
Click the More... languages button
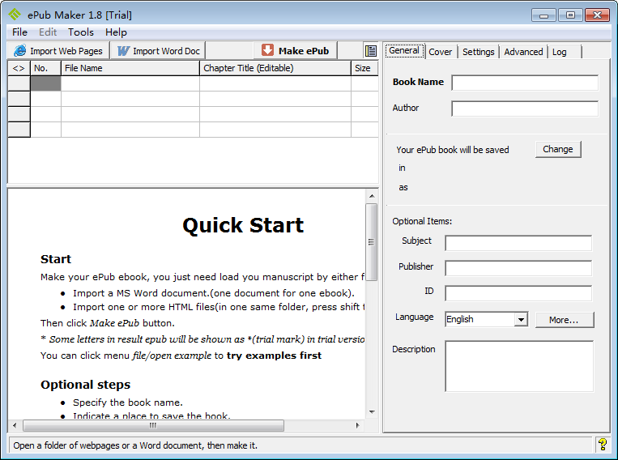564,320
